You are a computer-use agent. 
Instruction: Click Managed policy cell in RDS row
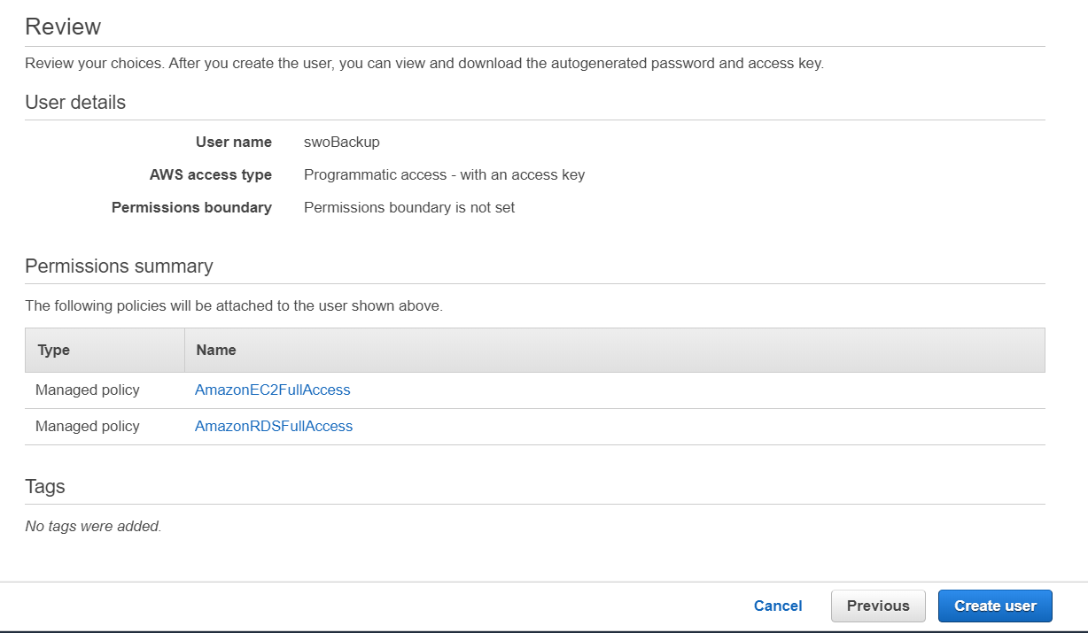click(x=88, y=426)
